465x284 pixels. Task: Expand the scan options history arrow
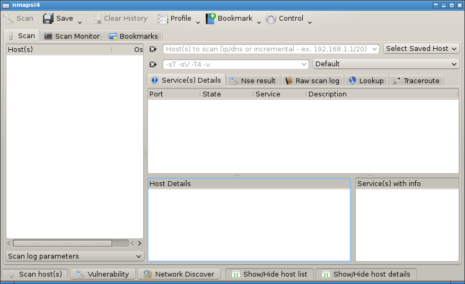tap(304, 64)
